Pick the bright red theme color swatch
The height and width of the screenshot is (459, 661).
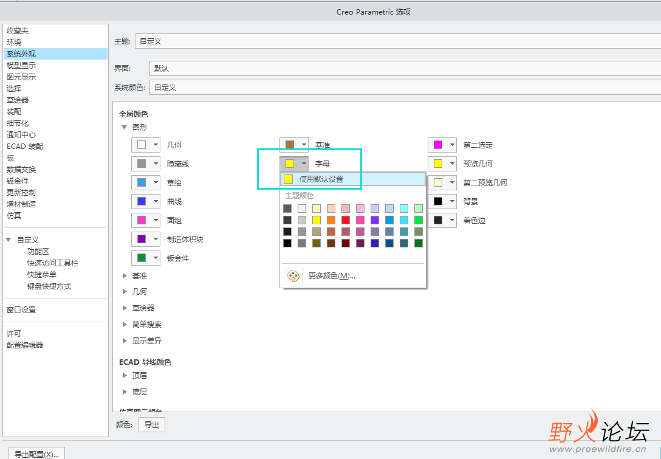click(346, 220)
